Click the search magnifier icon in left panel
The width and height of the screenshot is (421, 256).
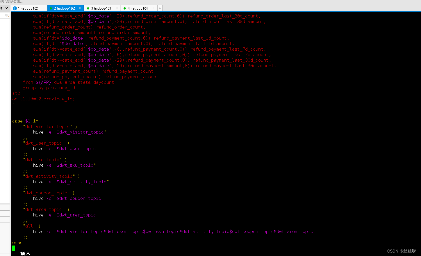[7, 15]
